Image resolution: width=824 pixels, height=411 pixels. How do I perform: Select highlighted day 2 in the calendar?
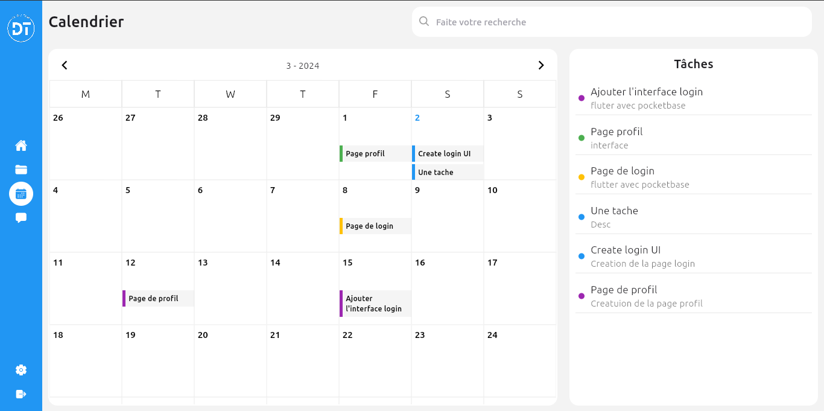click(417, 118)
